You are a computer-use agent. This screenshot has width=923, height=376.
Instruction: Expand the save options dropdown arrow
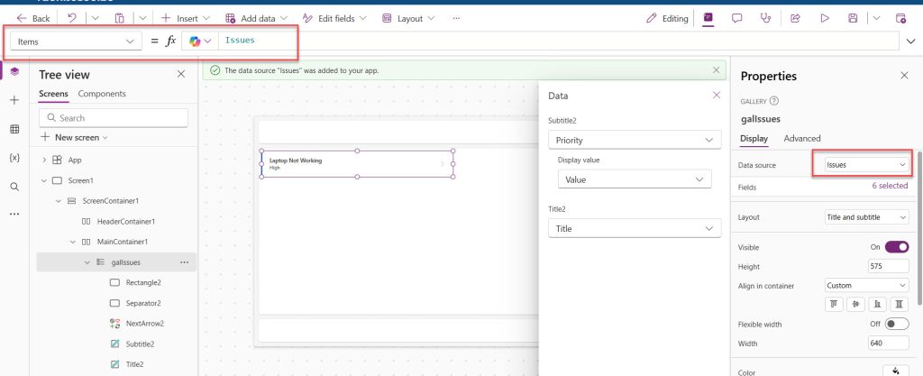point(876,18)
